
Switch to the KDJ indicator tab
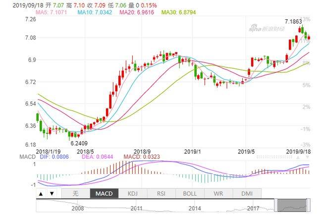coord(133,193)
